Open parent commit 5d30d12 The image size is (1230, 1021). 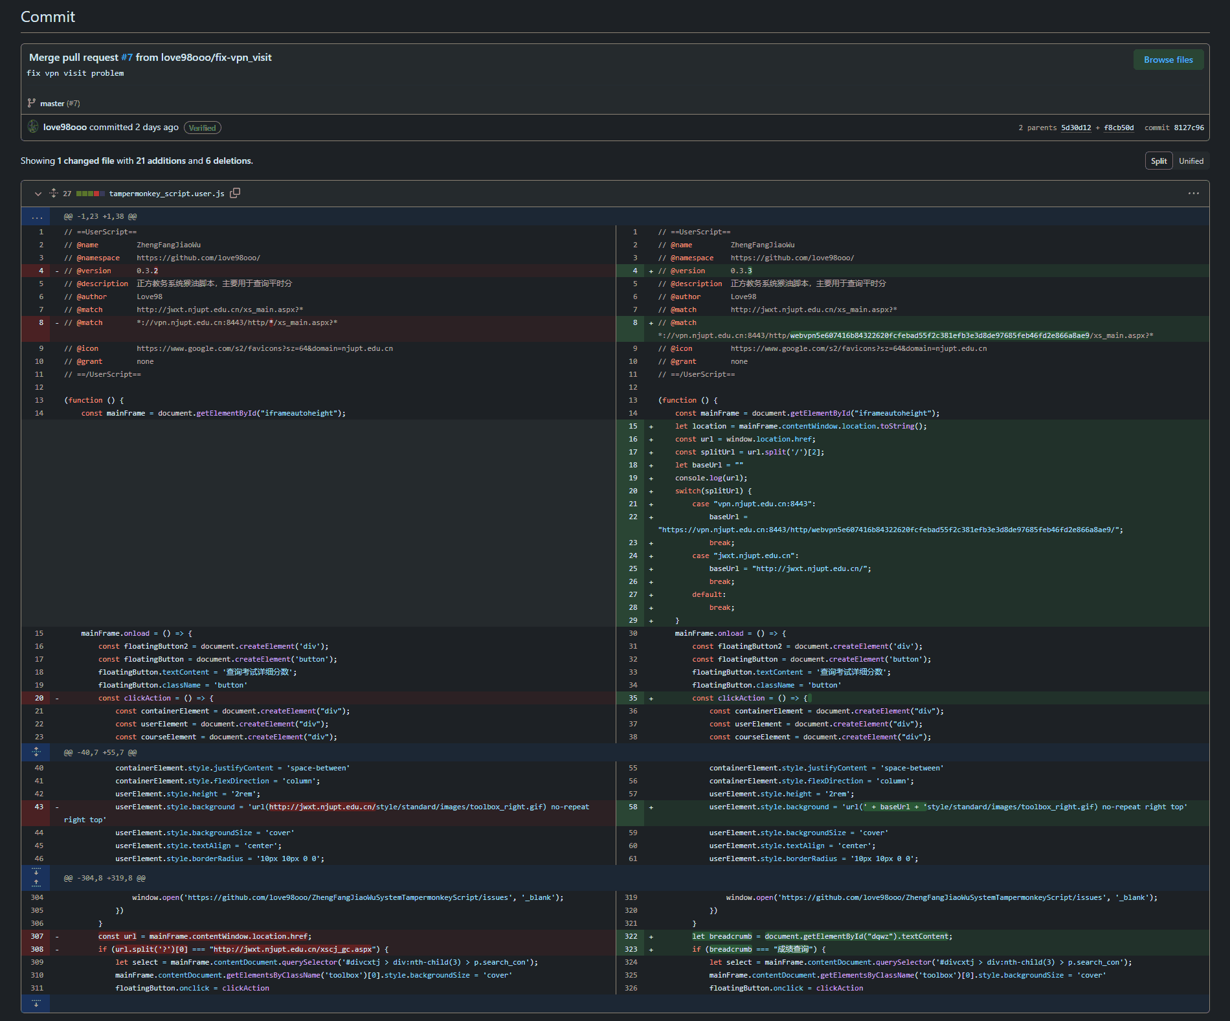coord(1075,128)
